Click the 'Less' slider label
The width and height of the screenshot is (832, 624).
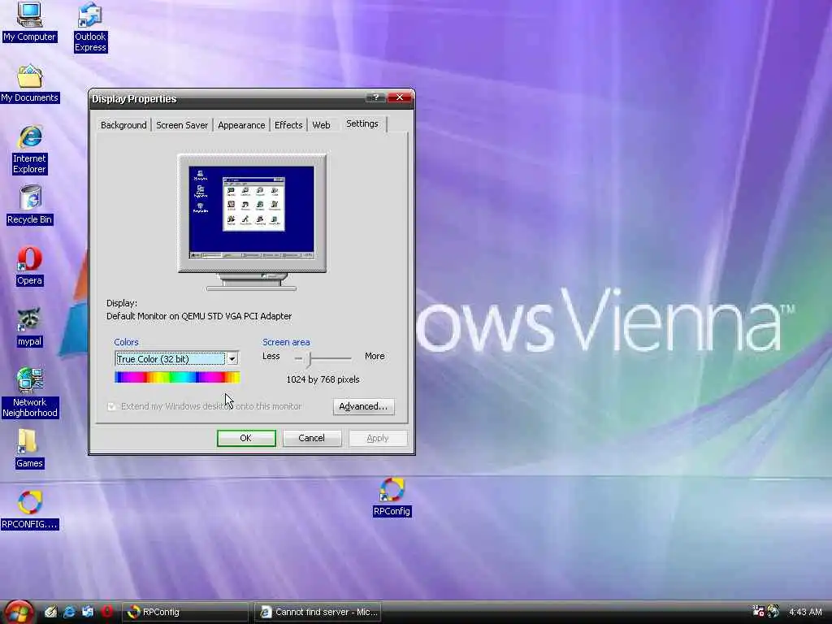point(271,357)
